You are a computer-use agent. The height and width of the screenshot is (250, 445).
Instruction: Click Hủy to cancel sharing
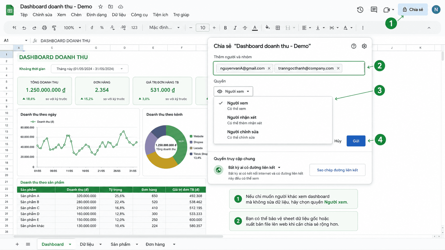tap(338, 141)
